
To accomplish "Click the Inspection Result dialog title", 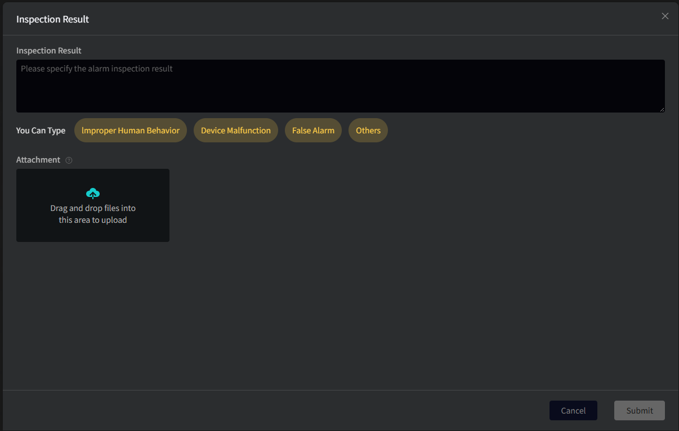I will pos(52,19).
